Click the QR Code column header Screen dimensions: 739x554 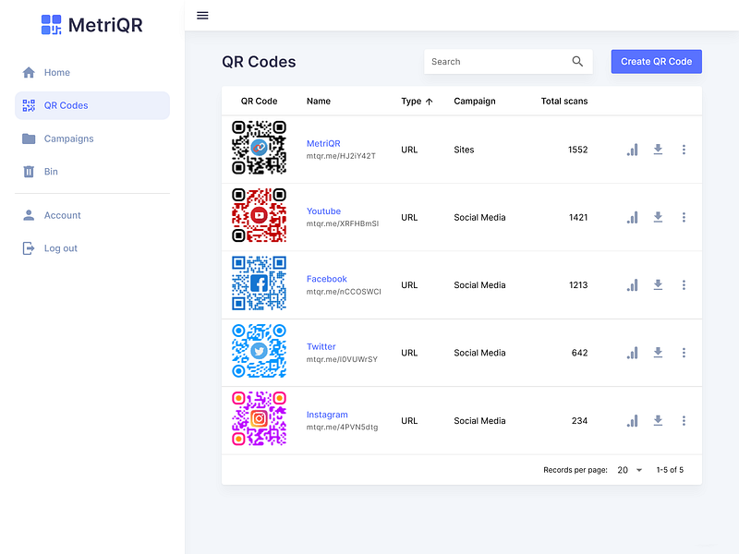(259, 102)
